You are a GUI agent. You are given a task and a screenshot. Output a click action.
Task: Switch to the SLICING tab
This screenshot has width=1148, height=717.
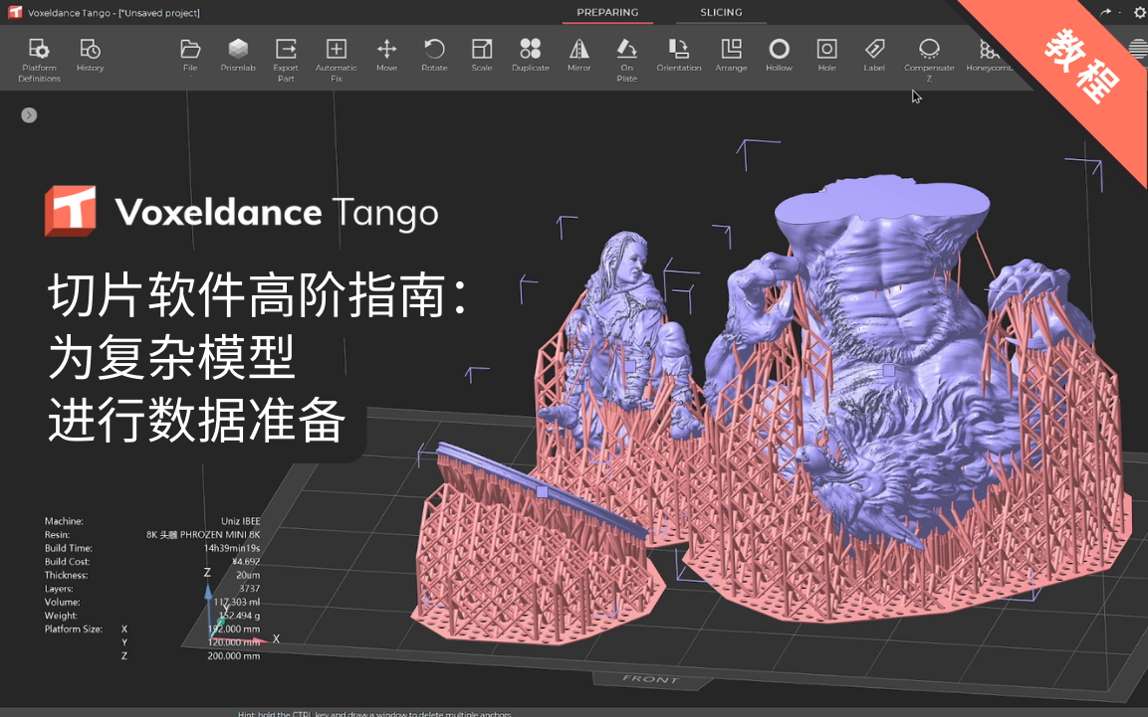click(x=721, y=13)
